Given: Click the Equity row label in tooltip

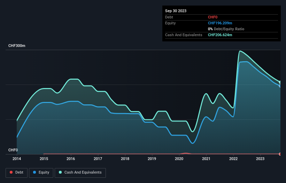Looking at the screenshot, I should (170, 23).
